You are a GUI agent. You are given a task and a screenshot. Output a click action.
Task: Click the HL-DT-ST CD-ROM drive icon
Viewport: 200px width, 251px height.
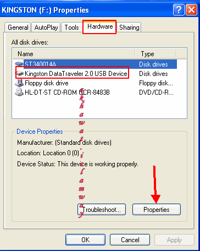tap(19, 92)
